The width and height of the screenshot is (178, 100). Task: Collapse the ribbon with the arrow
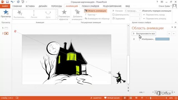click(x=175, y=22)
